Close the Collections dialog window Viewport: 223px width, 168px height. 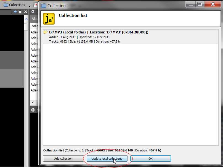pos(213,4)
